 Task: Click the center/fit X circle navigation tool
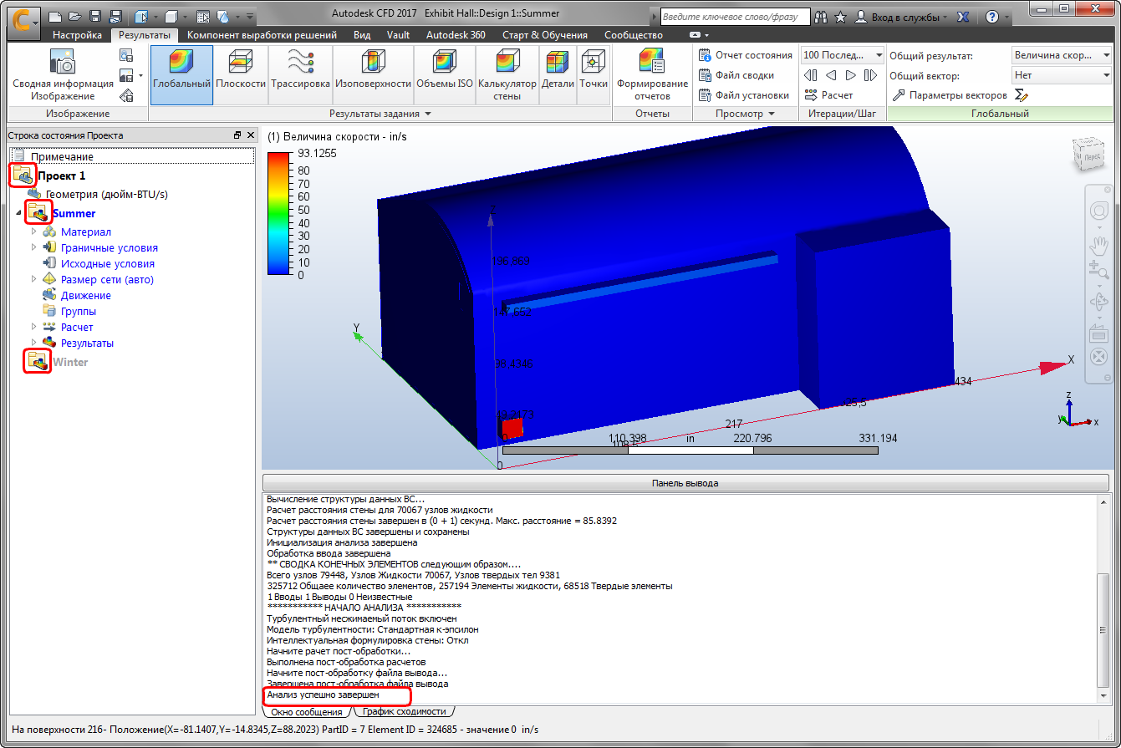1099,357
